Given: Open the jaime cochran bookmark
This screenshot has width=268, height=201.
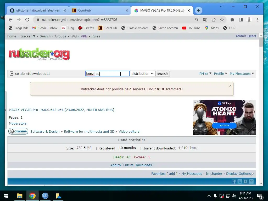Looking at the screenshot, I should pyautogui.click(x=165, y=28).
